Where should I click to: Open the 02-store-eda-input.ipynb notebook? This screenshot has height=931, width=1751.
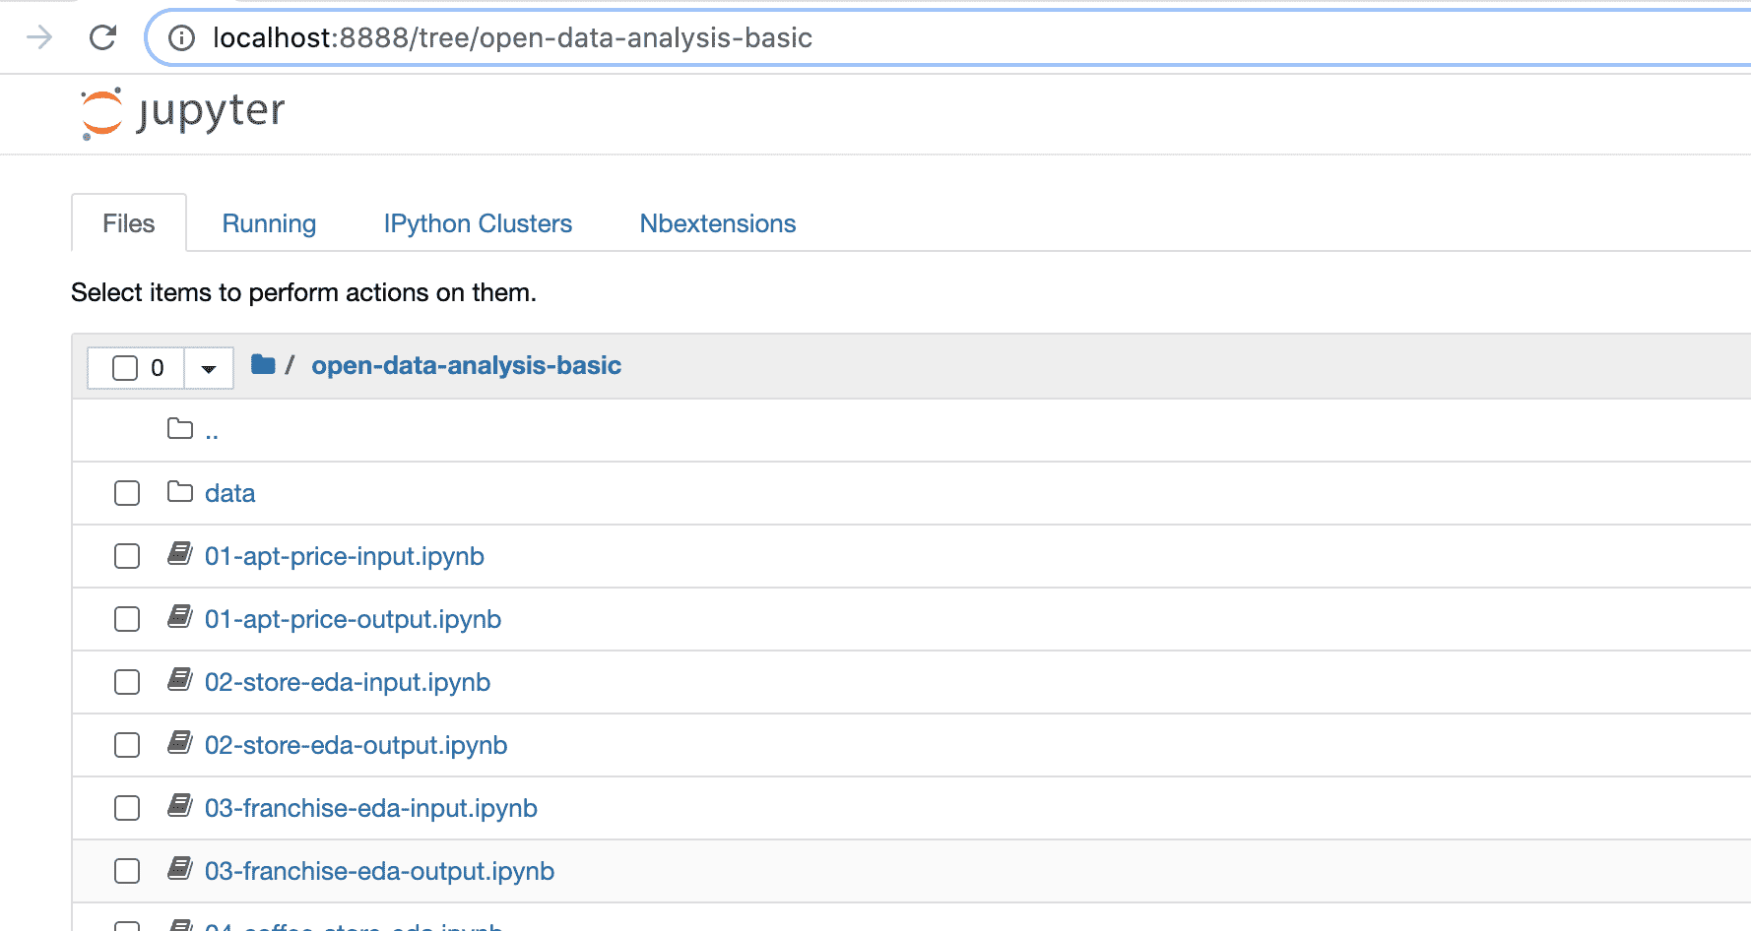coord(347,682)
